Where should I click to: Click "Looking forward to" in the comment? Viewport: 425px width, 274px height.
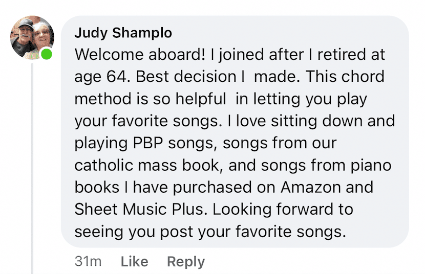pos(283,210)
